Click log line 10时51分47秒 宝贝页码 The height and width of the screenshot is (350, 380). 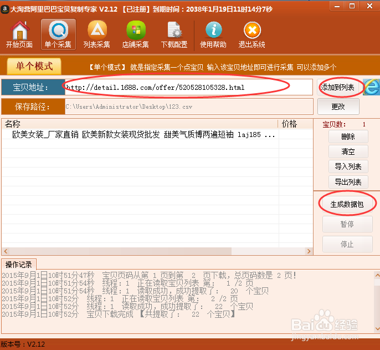[149, 275]
